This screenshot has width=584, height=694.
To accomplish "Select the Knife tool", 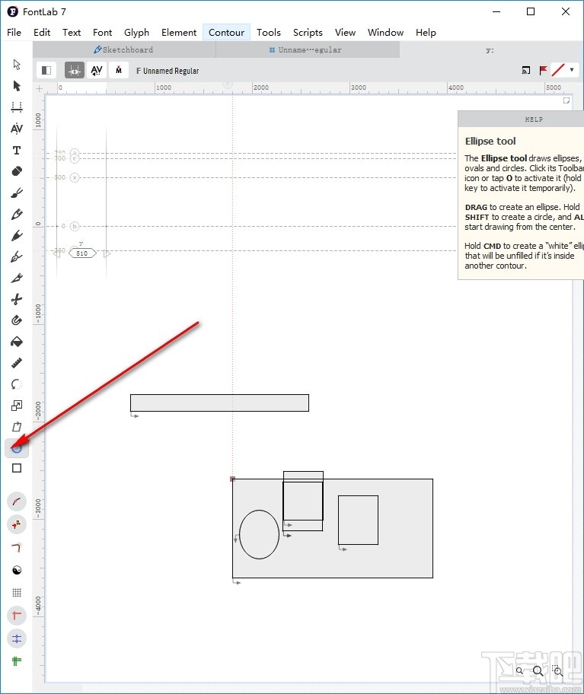I will coord(17,278).
